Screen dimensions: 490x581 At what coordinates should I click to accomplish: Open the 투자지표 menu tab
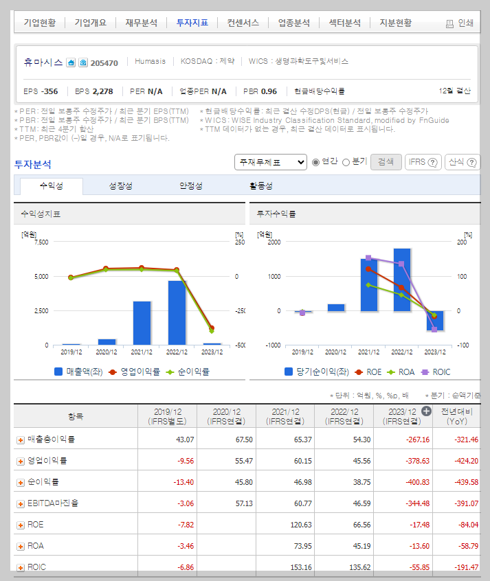[192, 23]
